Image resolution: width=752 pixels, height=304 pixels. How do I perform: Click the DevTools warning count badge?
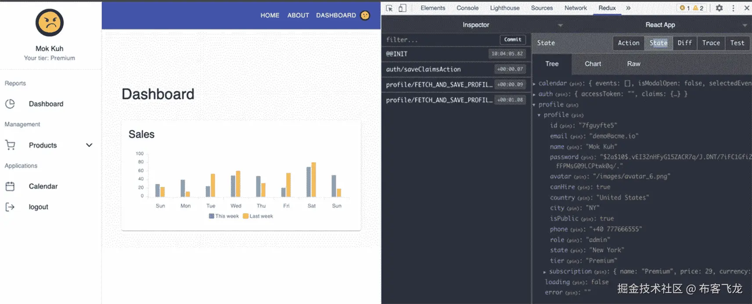coord(698,8)
